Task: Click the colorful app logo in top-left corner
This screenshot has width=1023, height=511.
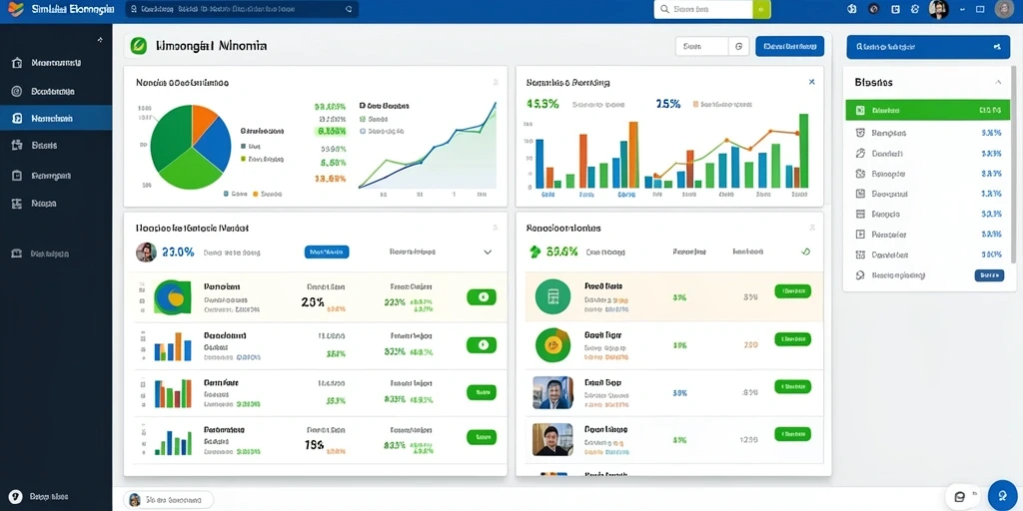Action: (16, 9)
